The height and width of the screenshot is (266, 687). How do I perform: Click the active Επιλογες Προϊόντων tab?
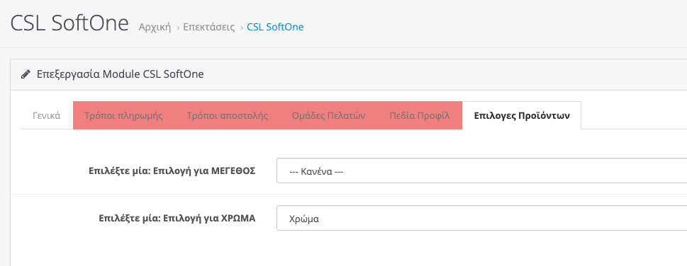tap(522, 115)
